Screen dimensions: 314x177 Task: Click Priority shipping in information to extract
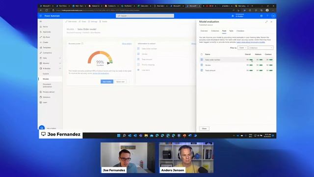[148, 65]
